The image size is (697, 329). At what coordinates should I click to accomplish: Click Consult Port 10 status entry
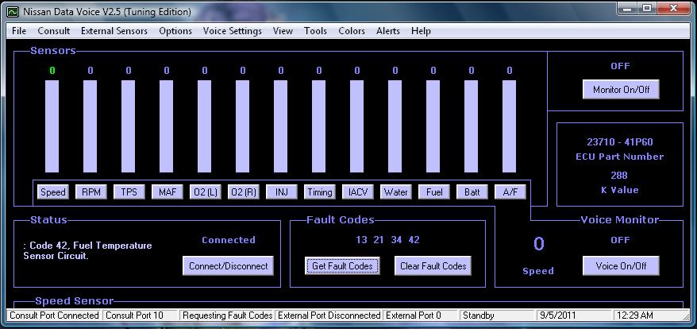tap(141, 315)
